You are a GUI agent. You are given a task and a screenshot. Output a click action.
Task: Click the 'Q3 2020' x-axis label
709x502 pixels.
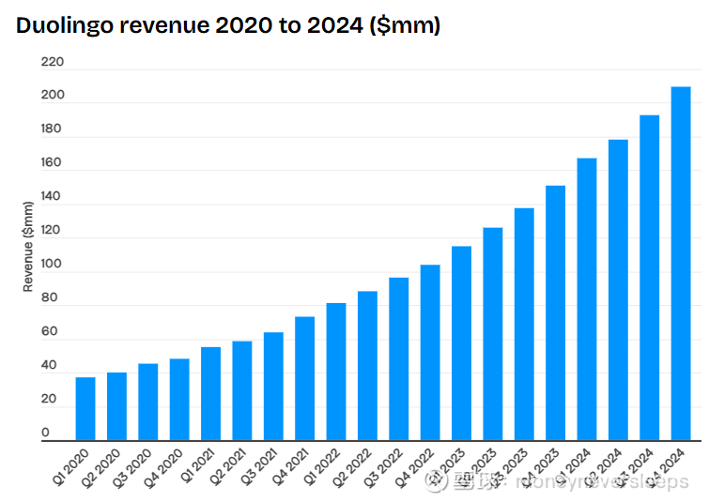point(132,467)
